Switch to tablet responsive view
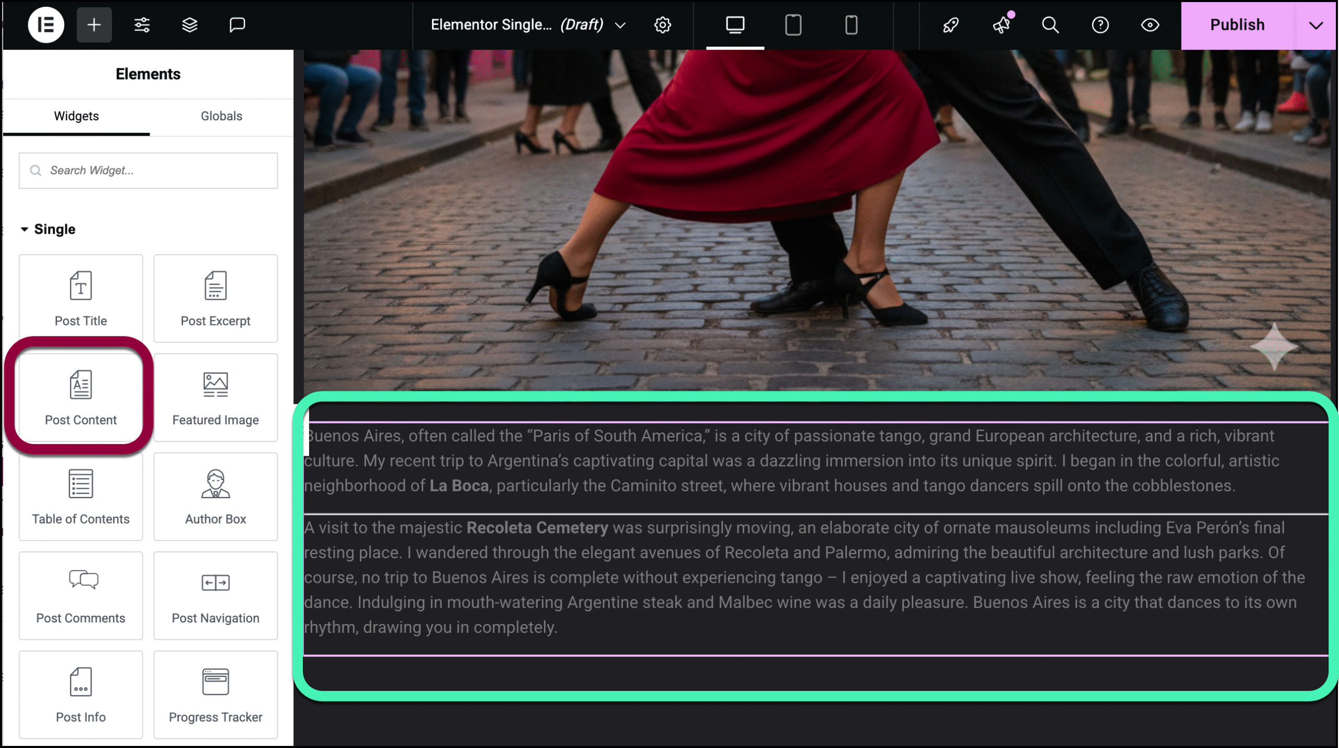 [793, 25]
